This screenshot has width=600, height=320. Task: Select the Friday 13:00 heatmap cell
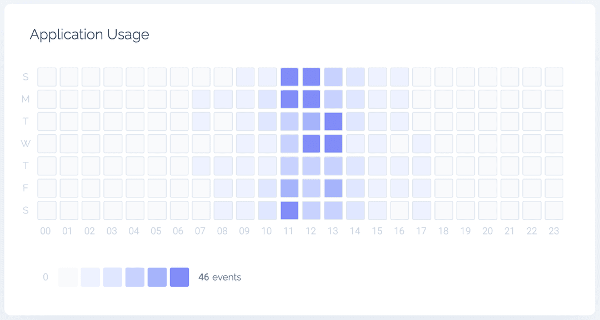[333, 188]
